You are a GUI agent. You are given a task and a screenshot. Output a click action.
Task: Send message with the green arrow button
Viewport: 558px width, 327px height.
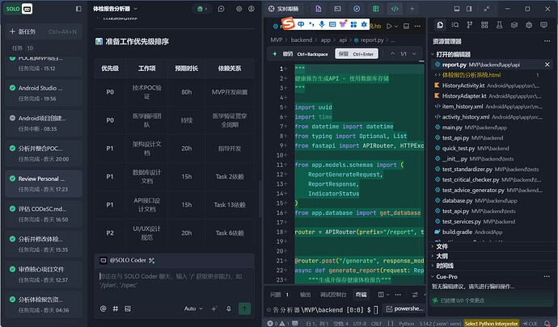[x=244, y=308]
